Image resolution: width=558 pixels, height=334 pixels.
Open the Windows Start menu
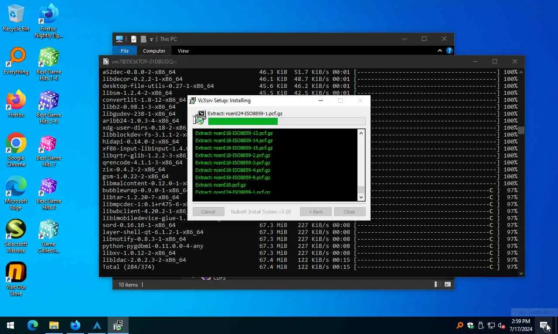10,325
